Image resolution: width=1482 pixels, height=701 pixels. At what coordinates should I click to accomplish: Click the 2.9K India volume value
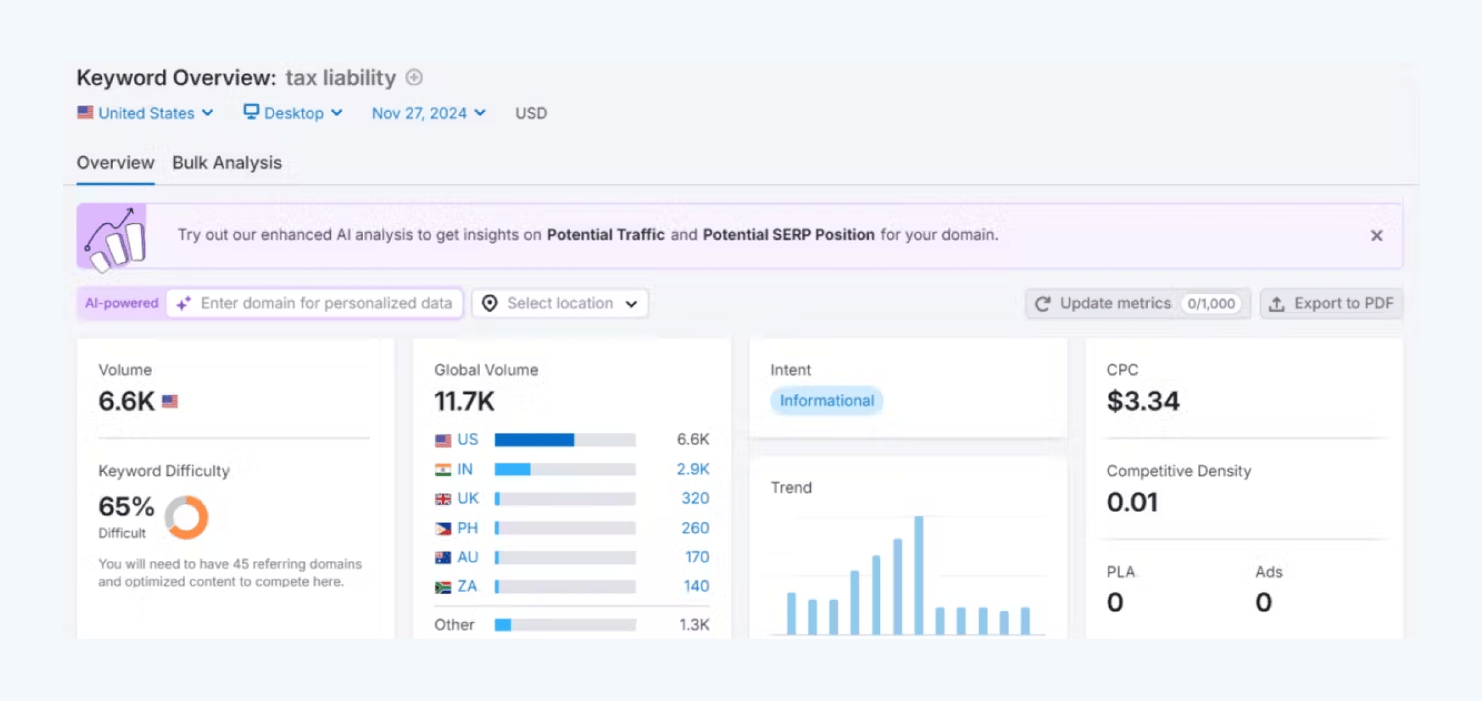pyautogui.click(x=693, y=469)
